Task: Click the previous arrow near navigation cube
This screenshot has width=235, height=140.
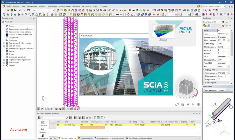Action: point(188,104)
